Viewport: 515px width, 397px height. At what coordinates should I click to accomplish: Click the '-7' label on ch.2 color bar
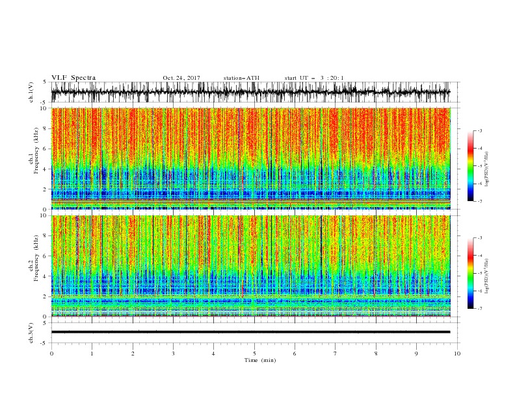pyautogui.click(x=480, y=309)
